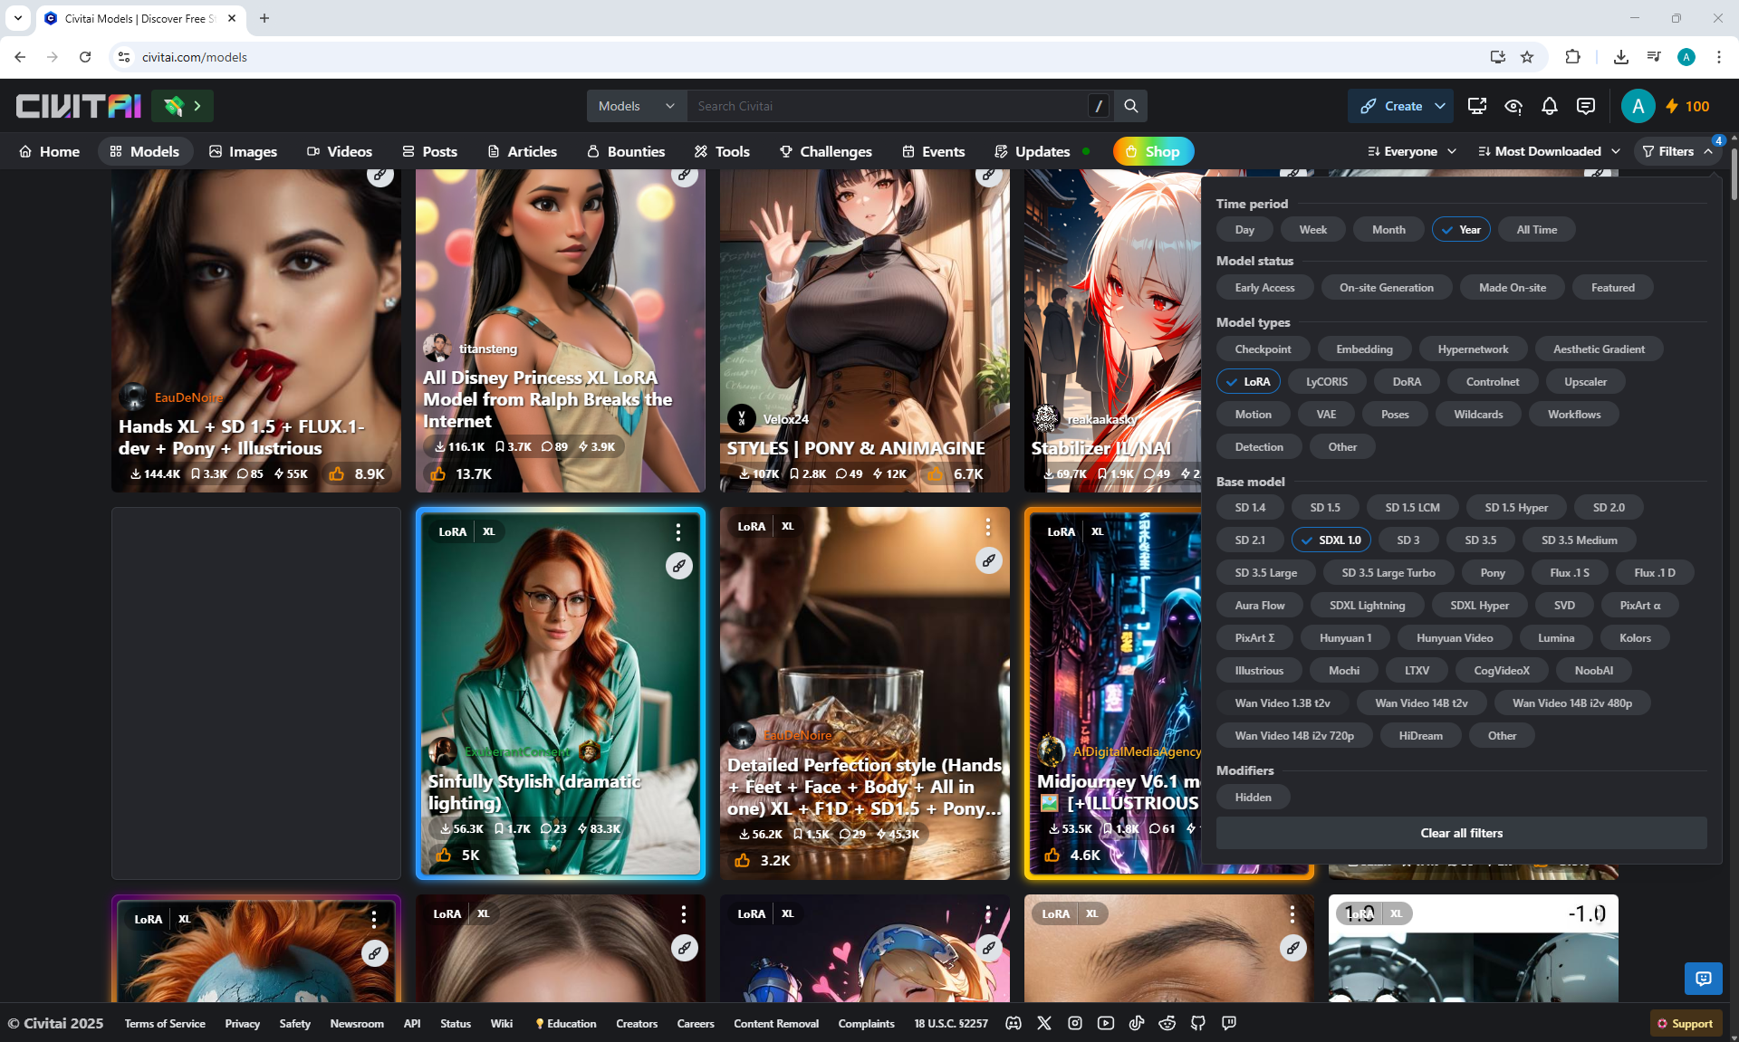This screenshot has height=1042, width=1739.
Task: Click the Clear all filters button
Action: click(1461, 833)
